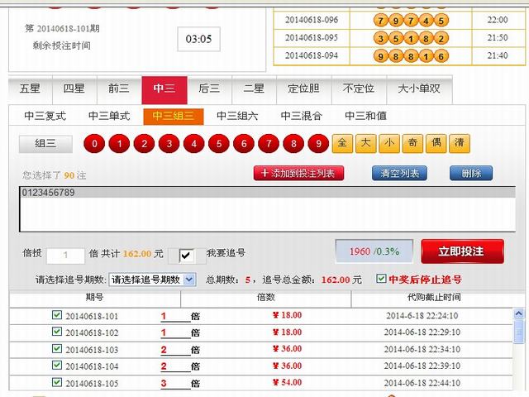Open the 中三组六 sub-tab
Screen dimensions: 529x397
pos(237,116)
